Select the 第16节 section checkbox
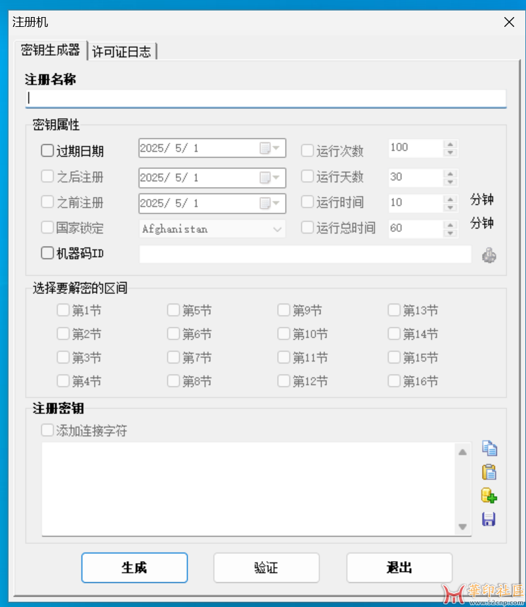This screenshot has width=526, height=607. (394, 381)
